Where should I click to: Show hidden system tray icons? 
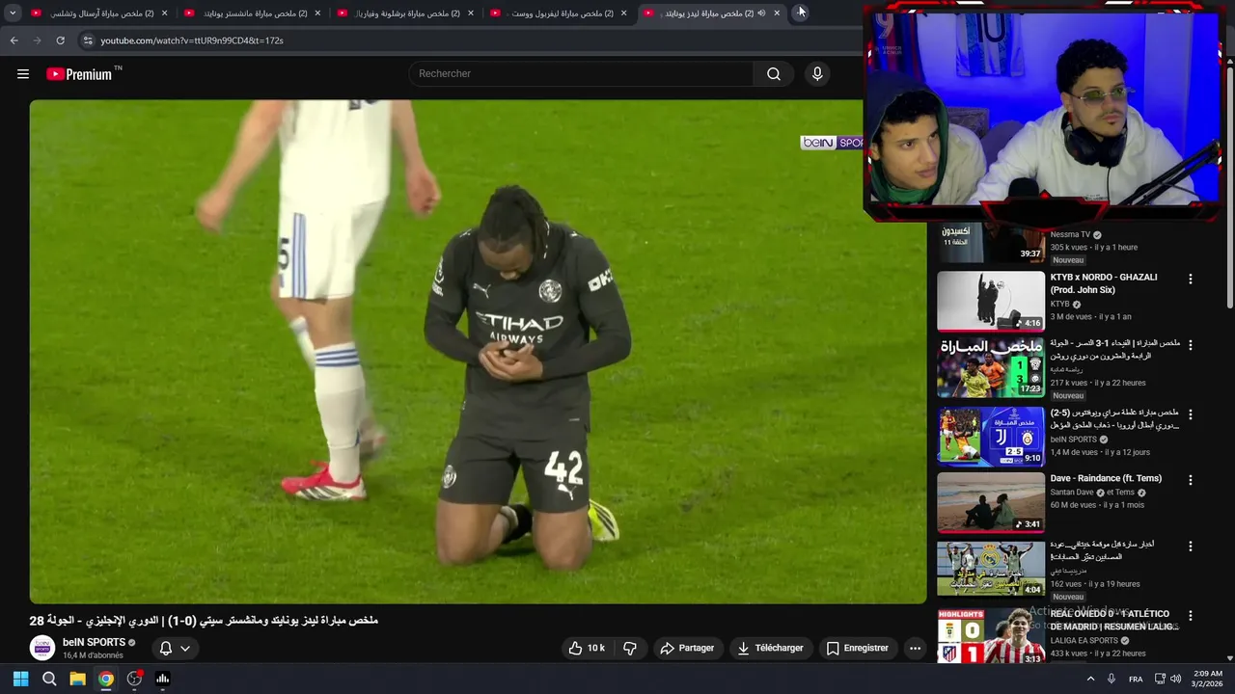(1091, 679)
